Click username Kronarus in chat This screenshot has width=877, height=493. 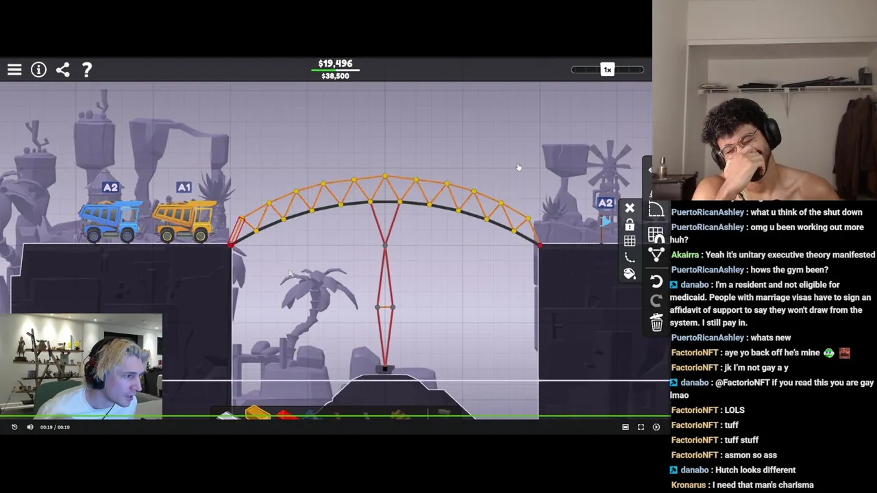688,485
